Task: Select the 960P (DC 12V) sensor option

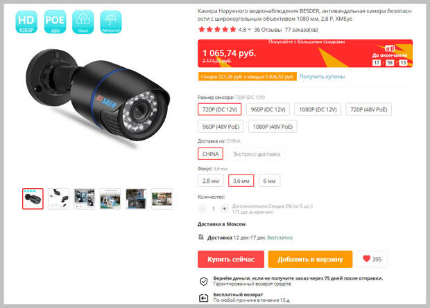Action: point(268,109)
